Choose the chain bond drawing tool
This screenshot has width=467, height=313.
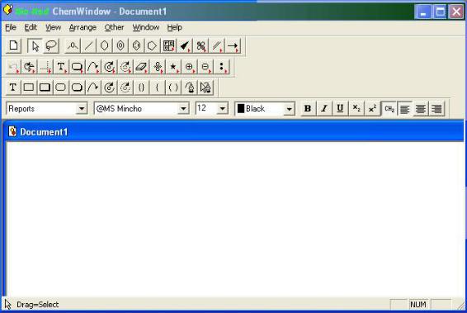click(x=73, y=46)
